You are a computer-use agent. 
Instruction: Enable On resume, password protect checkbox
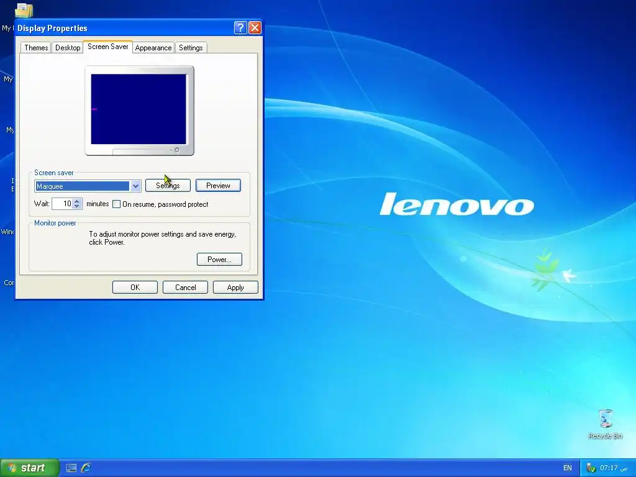coord(116,204)
